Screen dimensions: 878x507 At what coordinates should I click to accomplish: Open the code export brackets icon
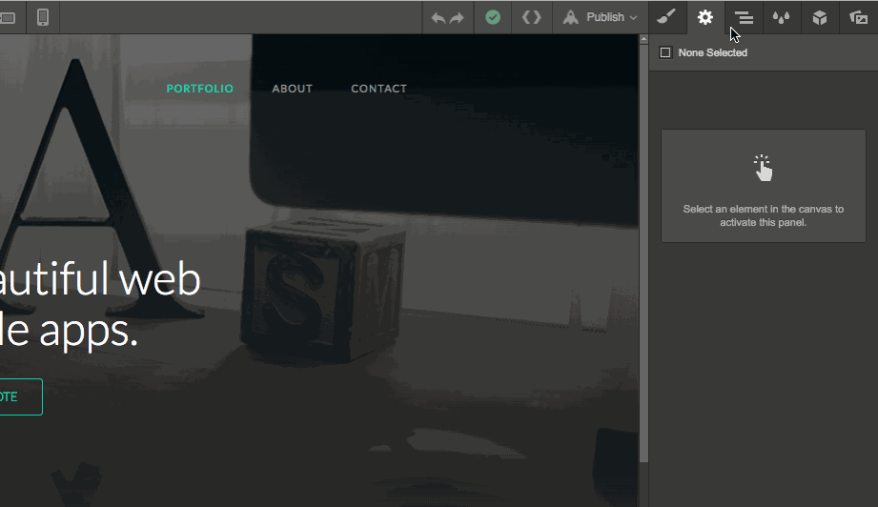point(531,17)
